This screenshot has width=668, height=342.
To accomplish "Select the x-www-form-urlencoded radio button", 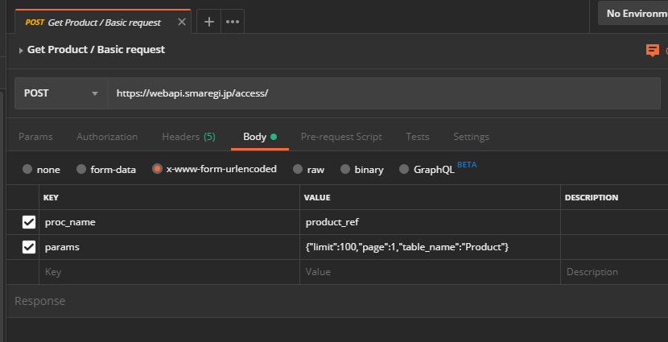I will tap(157, 169).
